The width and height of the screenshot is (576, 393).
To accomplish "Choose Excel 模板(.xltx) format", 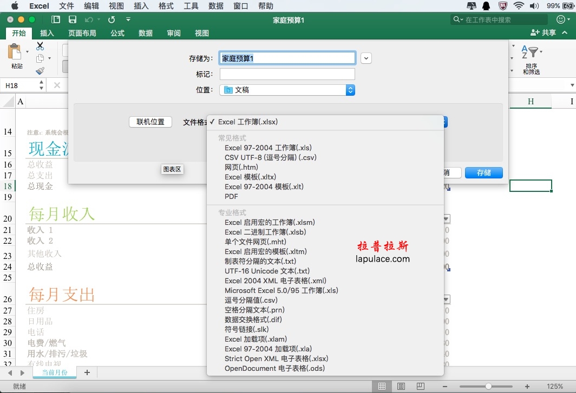I will click(250, 177).
